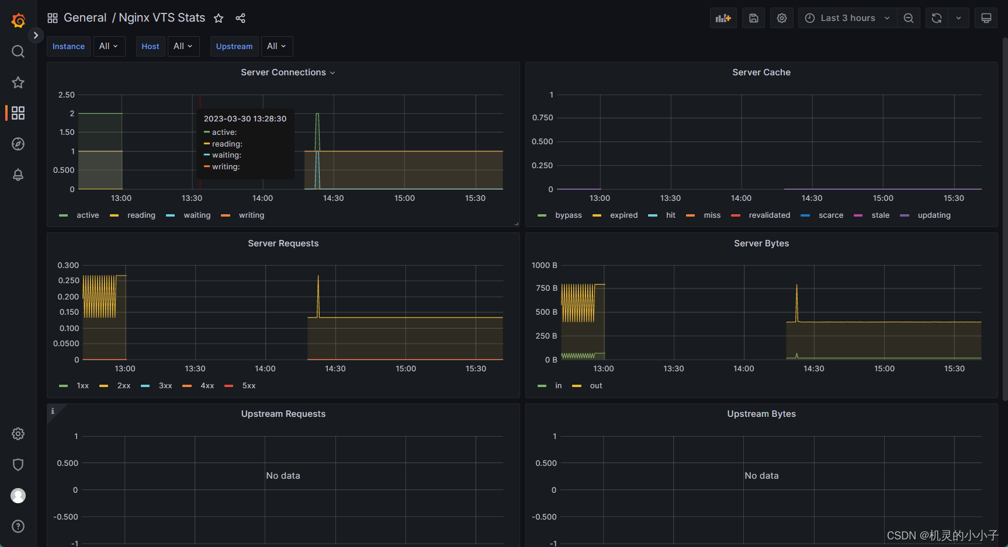Toggle the 1xx requests series
Screen dimensions: 1008x547
click(x=83, y=386)
